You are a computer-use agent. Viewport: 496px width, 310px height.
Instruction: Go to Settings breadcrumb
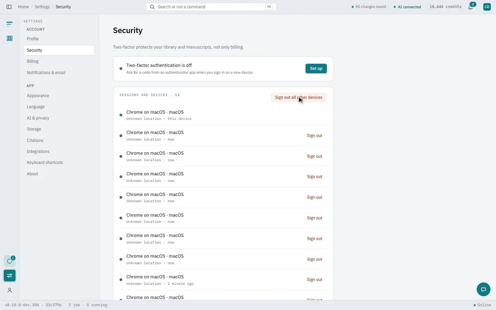coord(42,7)
